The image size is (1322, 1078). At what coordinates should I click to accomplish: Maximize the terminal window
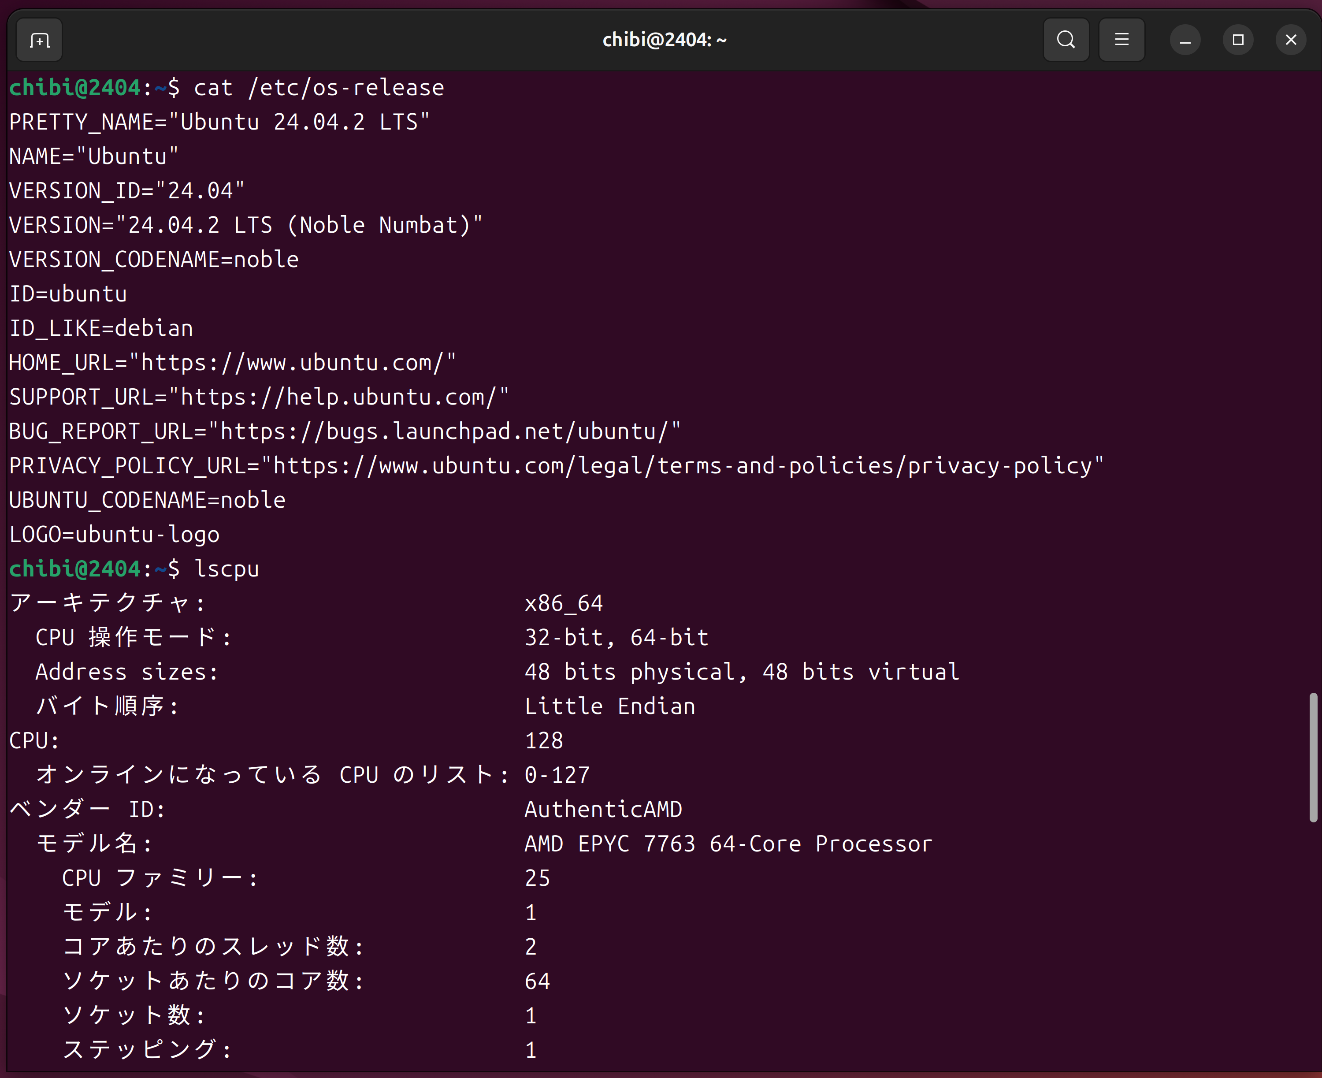coord(1237,41)
